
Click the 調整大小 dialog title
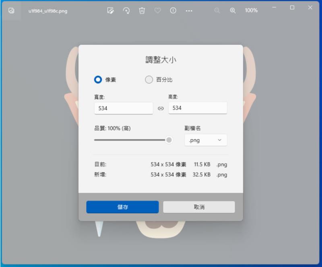tap(161, 60)
